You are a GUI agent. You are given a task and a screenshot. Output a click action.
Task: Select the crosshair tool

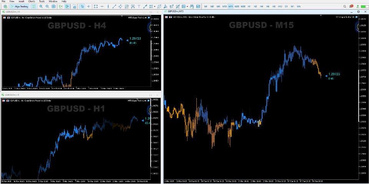click(88, 7)
